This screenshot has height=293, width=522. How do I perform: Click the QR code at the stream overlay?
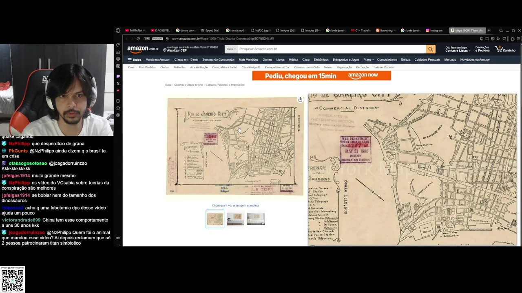[12, 280]
